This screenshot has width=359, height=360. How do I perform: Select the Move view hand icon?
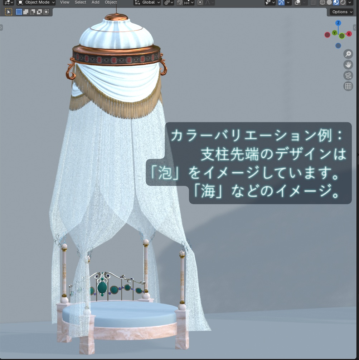(x=348, y=65)
